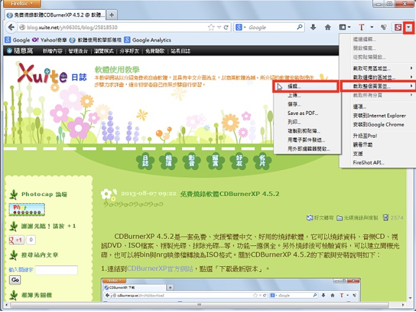Choose 安裝到Google Chrome

click(x=378, y=125)
